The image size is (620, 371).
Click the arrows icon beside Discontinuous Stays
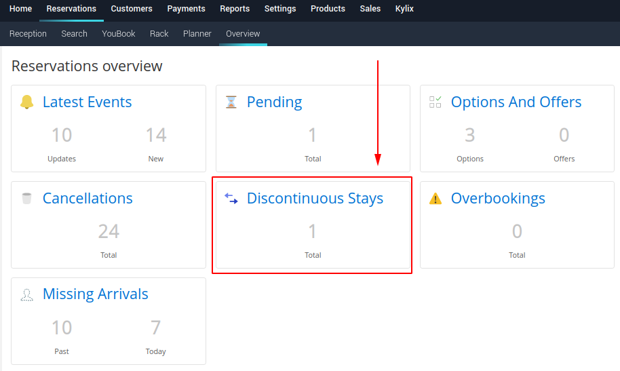231,199
